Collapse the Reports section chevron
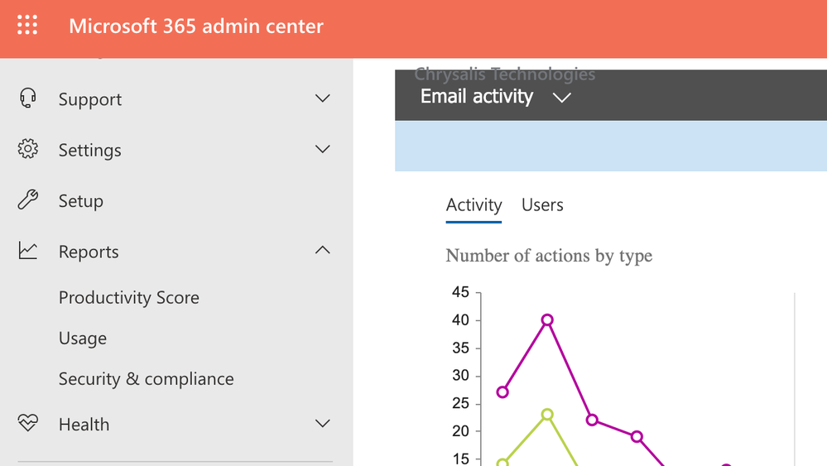 click(x=323, y=250)
